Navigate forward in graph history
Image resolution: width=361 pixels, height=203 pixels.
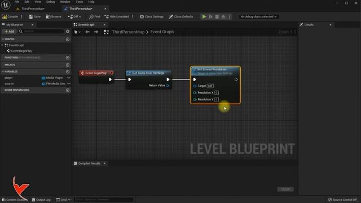point(96,32)
